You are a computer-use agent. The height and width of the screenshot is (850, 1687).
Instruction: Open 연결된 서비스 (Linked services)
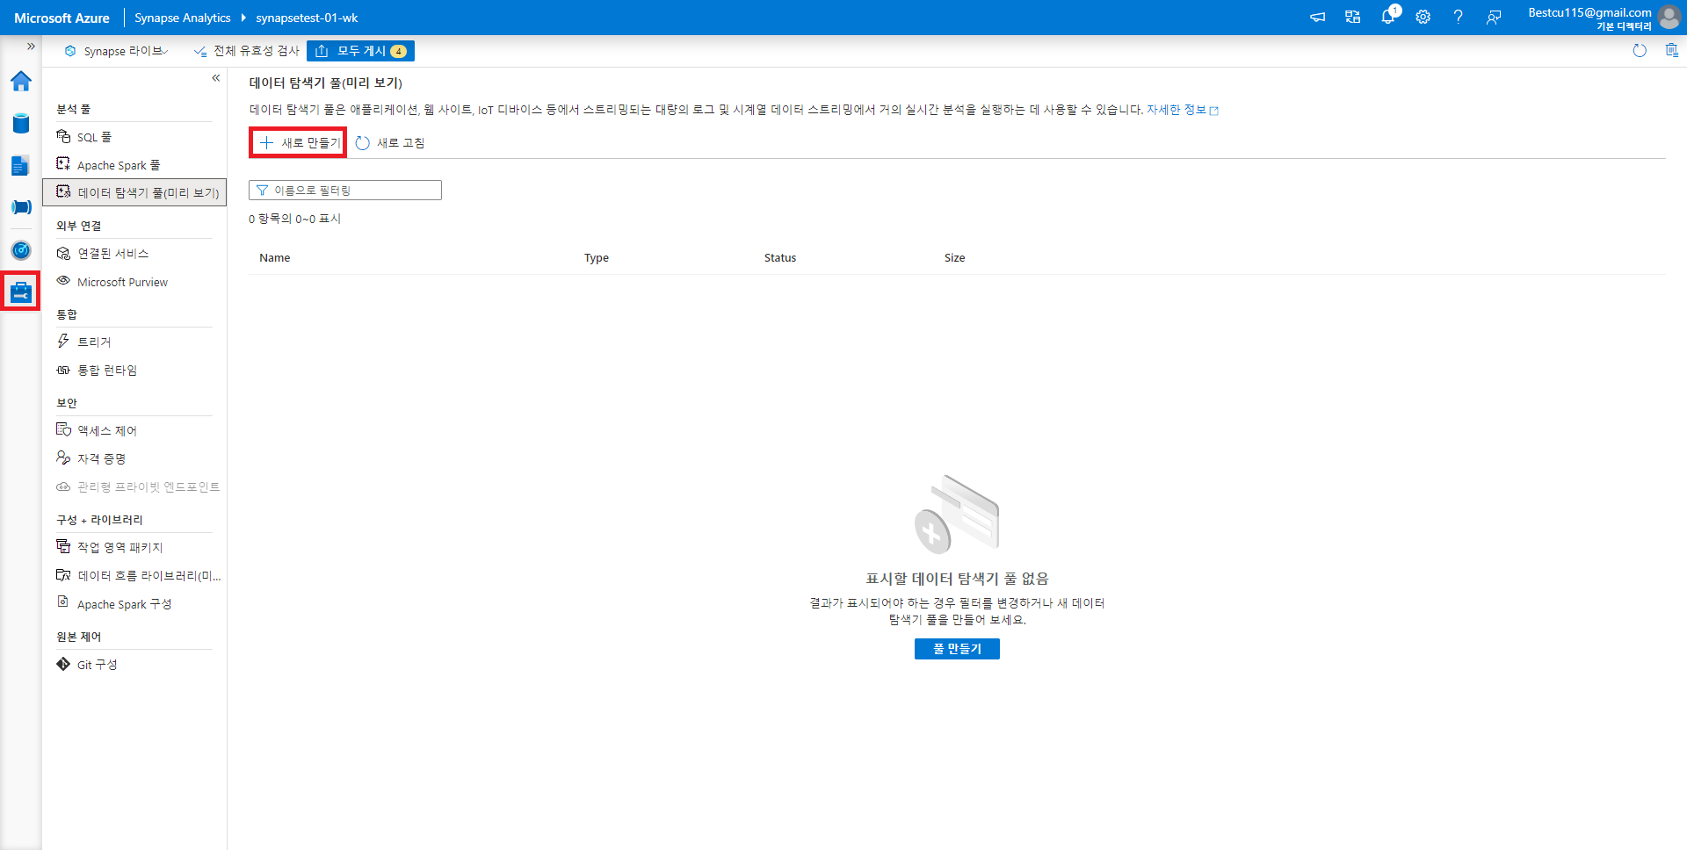click(134, 254)
